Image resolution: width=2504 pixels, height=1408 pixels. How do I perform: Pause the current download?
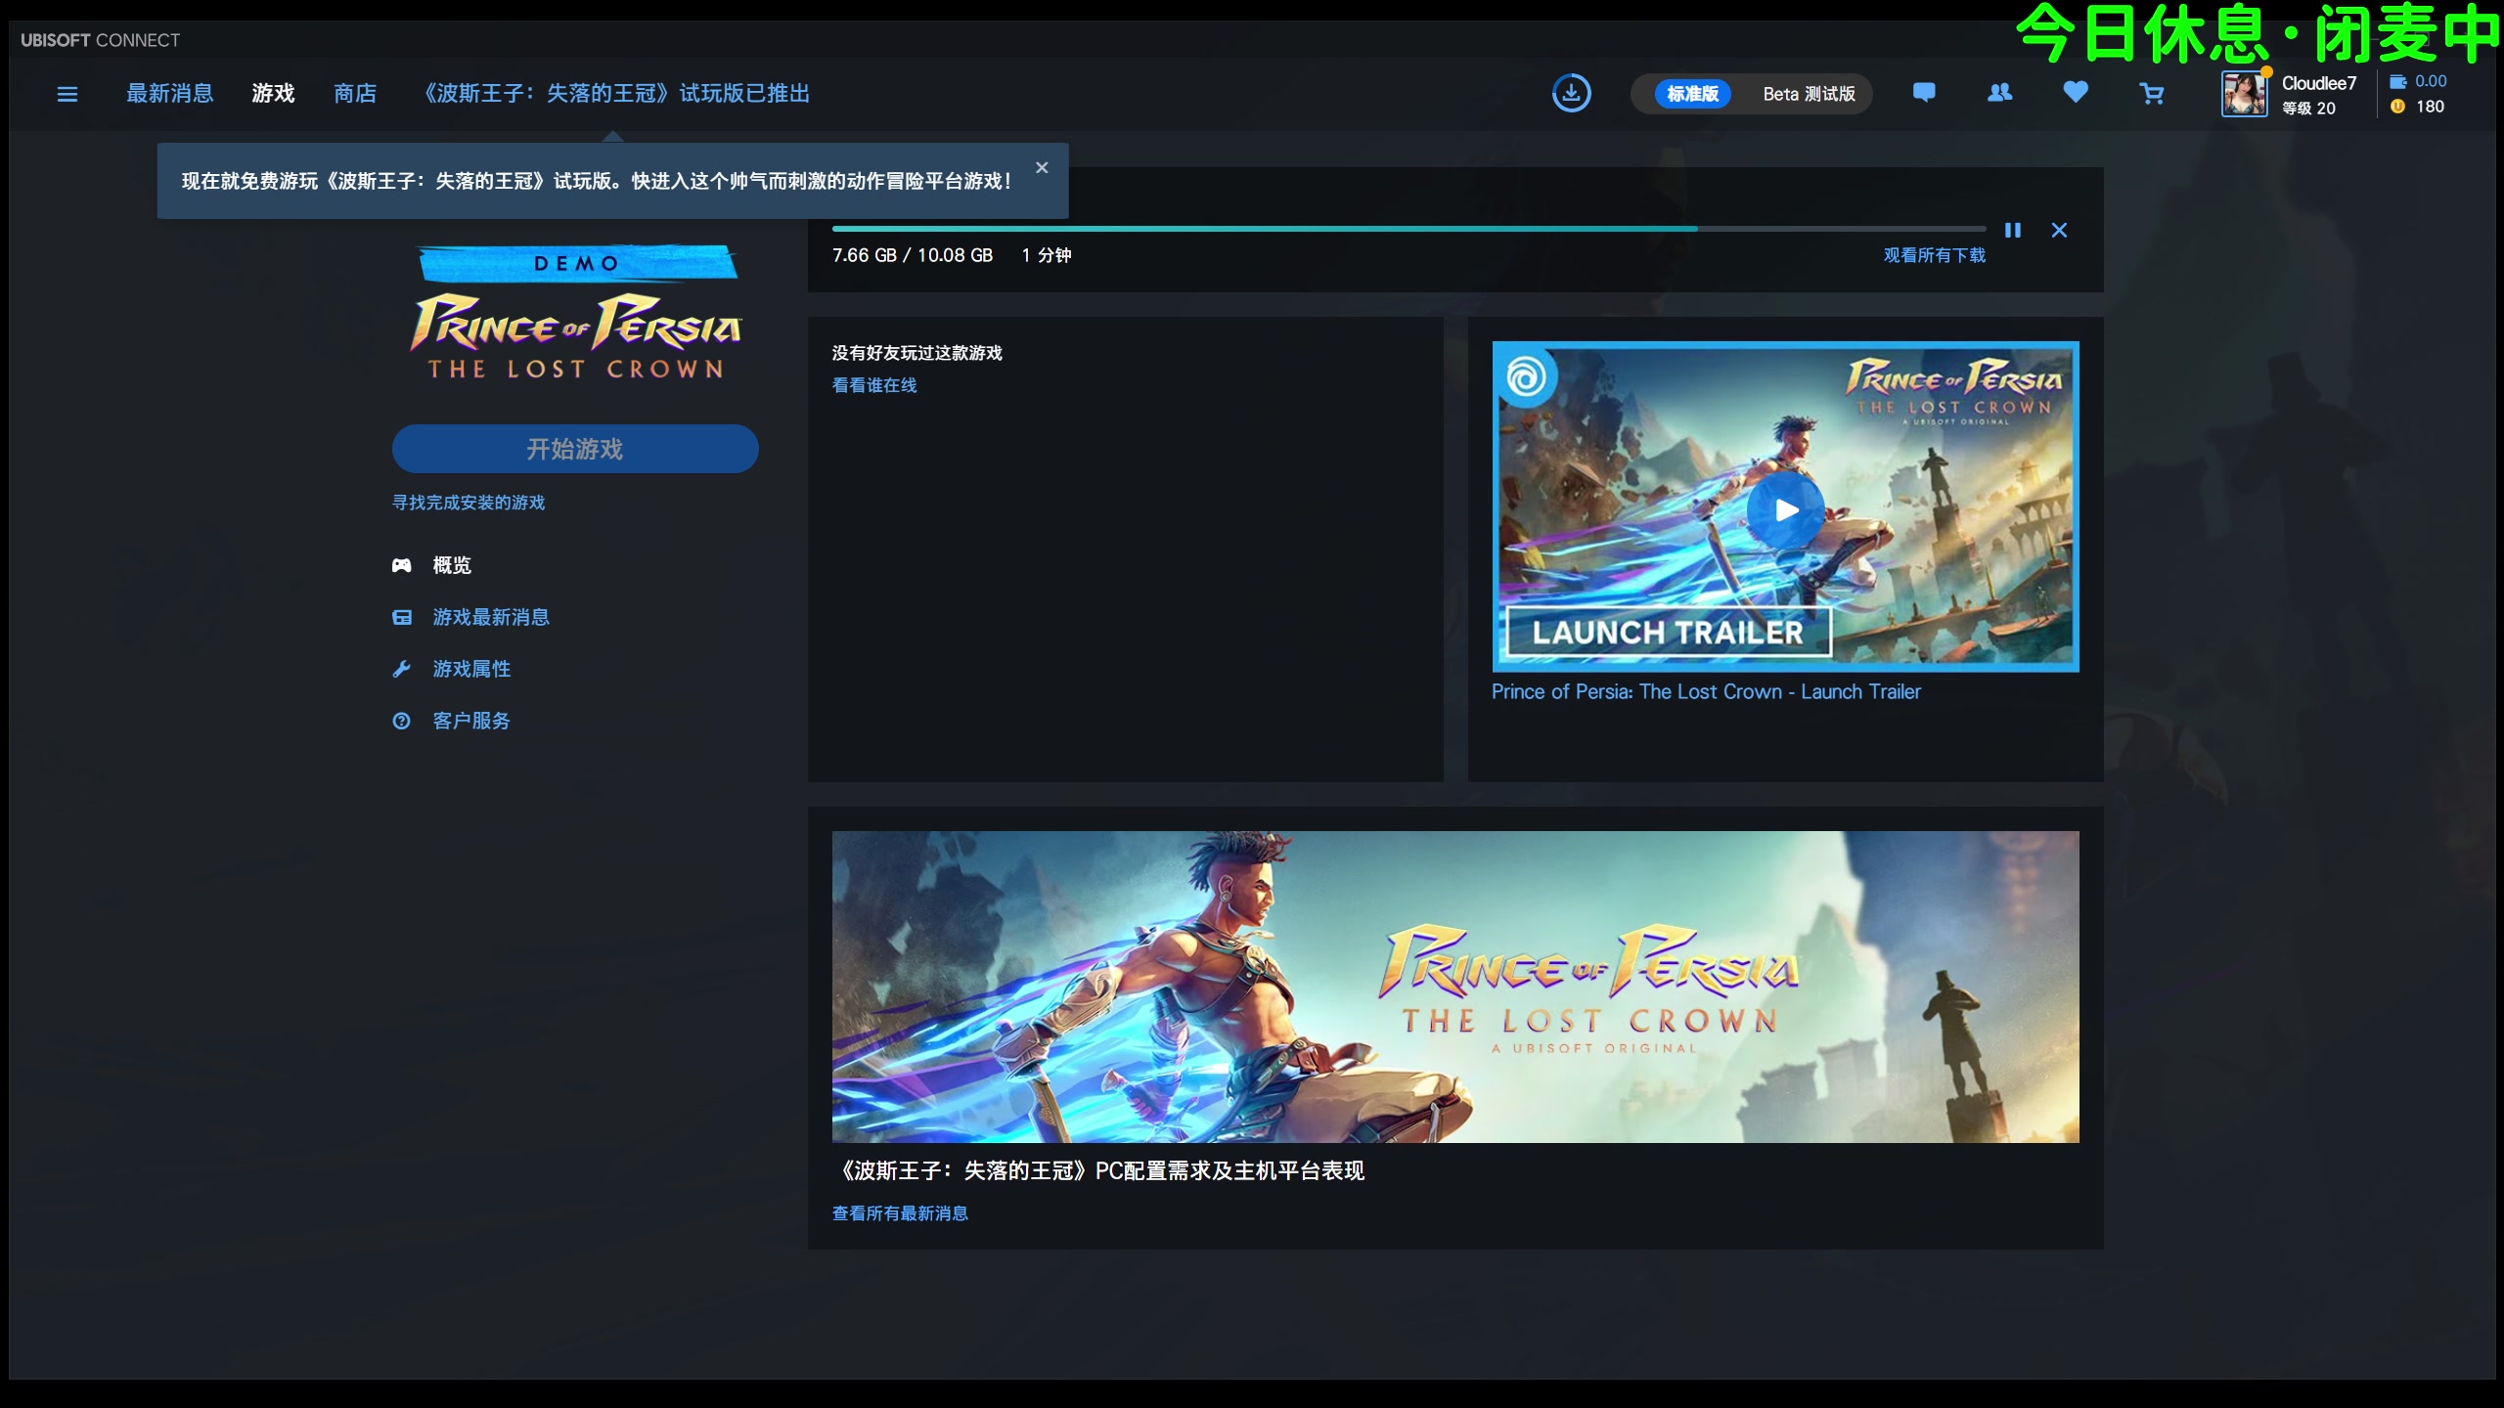[x=2012, y=231]
